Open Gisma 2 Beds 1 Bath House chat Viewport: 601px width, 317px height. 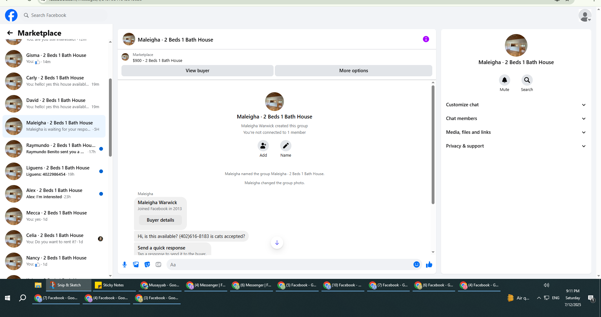[x=54, y=58]
